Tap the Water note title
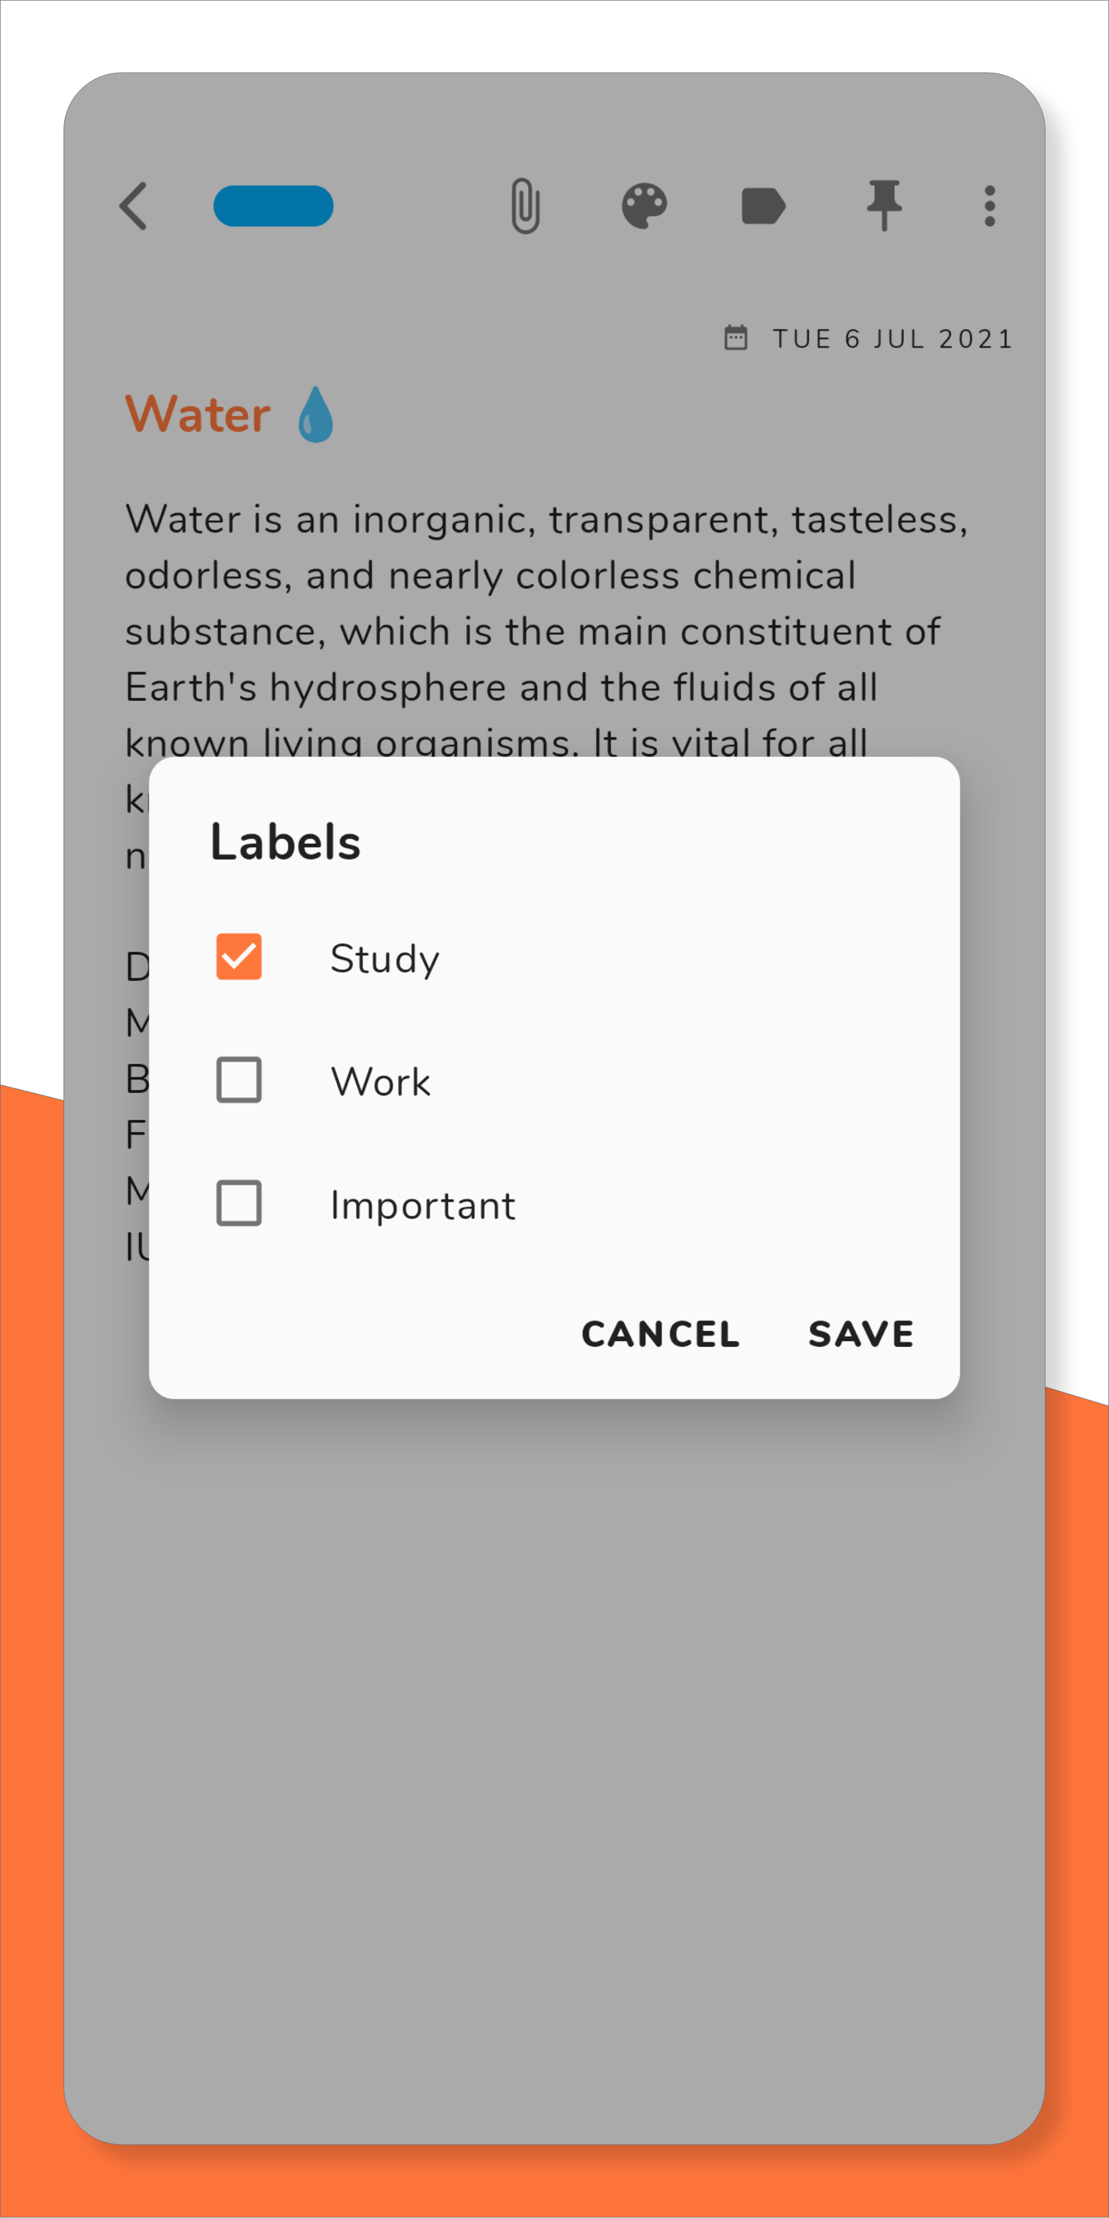Viewport: 1109px width, 2218px height. 198,414
